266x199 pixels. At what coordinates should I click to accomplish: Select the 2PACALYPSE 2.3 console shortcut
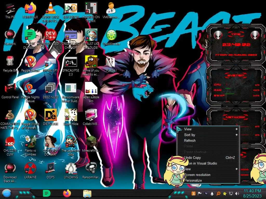tap(71, 66)
